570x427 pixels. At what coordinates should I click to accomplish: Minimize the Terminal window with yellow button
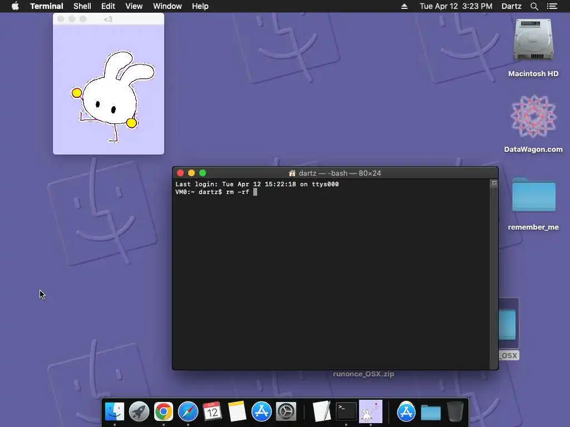coord(191,173)
